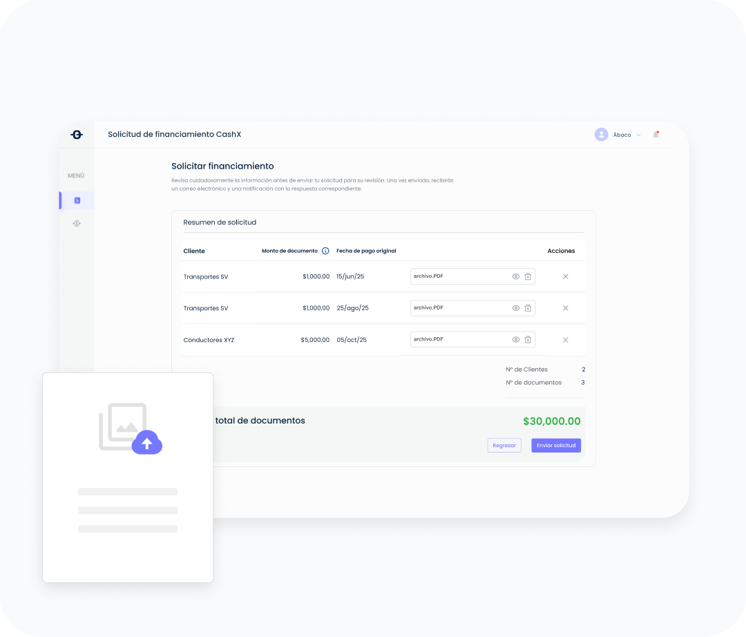Select the documents icon in sidebar menu
746x637 pixels.
[77, 200]
